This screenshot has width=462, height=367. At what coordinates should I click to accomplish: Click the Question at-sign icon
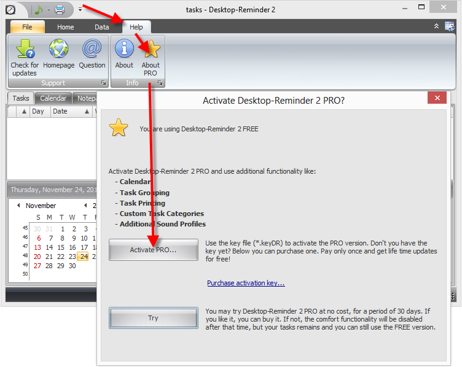click(92, 48)
